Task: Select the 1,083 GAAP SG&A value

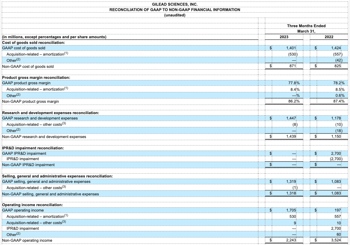Action: click(336, 182)
